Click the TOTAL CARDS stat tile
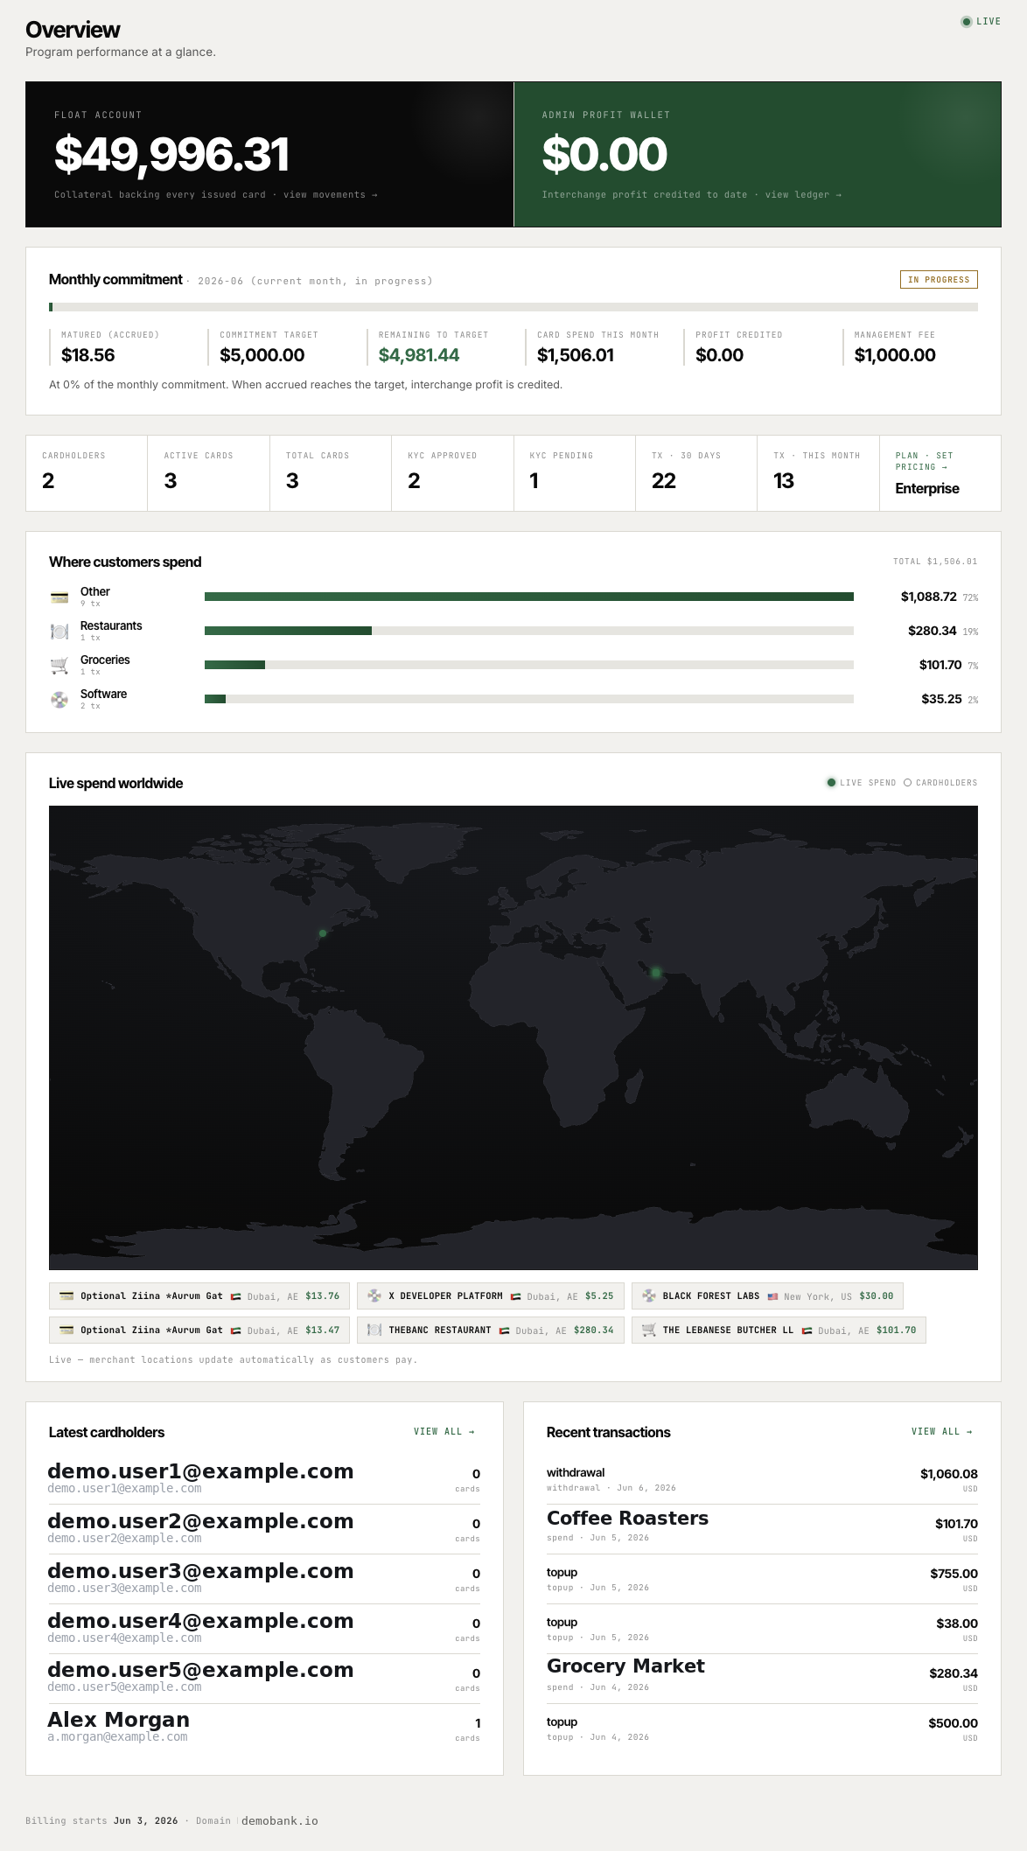The width and height of the screenshot is (1027, 1851). point(331,473)
